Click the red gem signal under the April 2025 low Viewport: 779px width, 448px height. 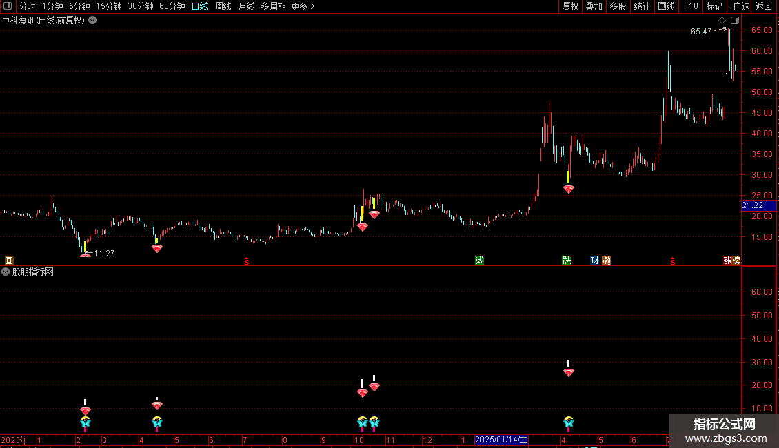568,189
